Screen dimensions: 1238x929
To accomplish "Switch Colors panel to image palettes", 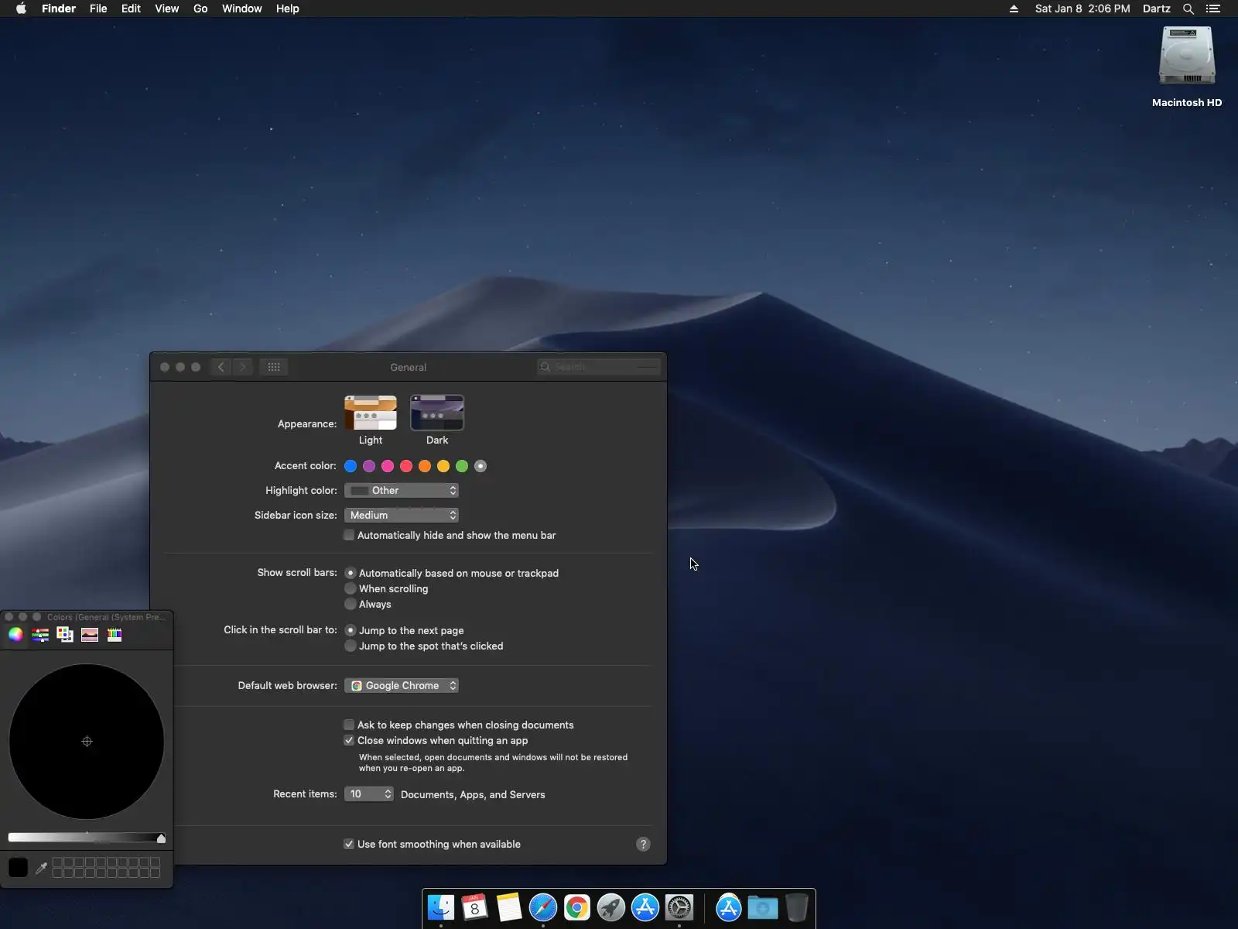I will click(x=90, y=635).
